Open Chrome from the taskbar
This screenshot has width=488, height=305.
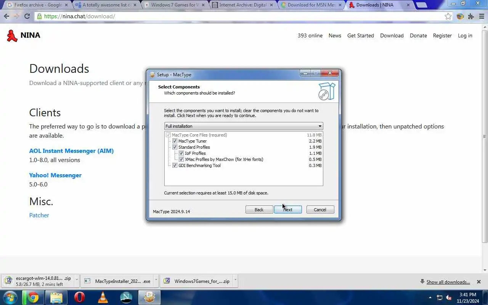click(33, 297)
